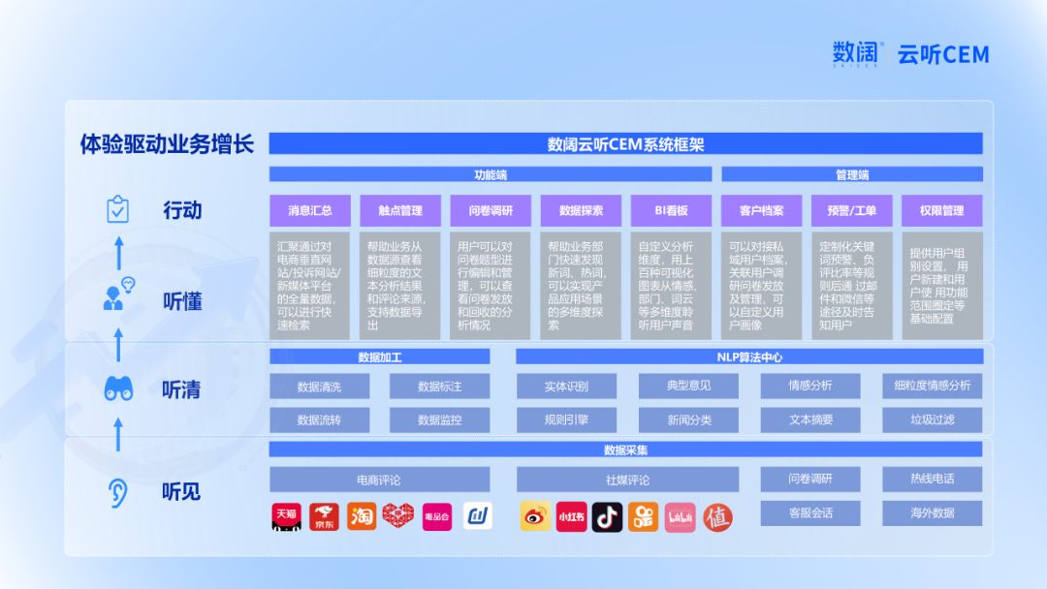
Task: Click the 新闻分类 box
Action: [x=688, y=419]
